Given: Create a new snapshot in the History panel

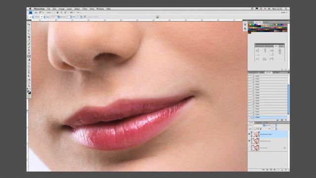Looking at the screenshot, I should (282, 120).
